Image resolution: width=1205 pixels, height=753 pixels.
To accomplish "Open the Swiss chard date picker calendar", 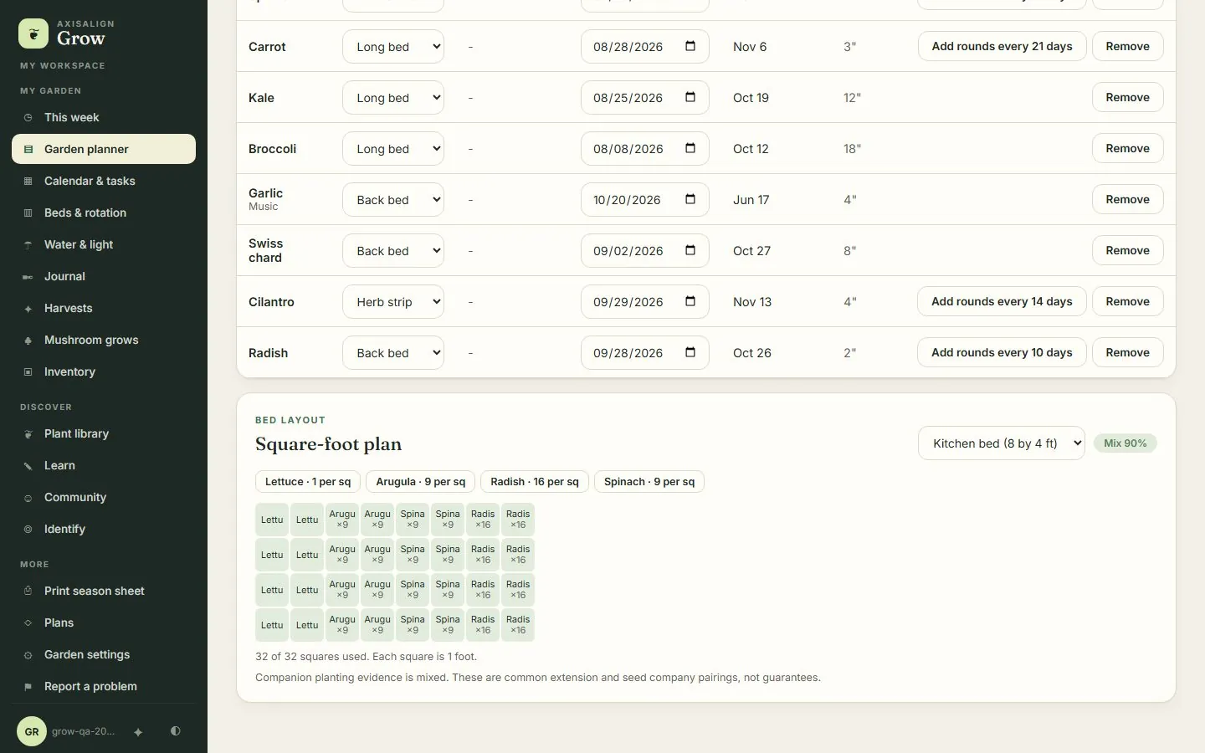I will (x=690, y=250).
